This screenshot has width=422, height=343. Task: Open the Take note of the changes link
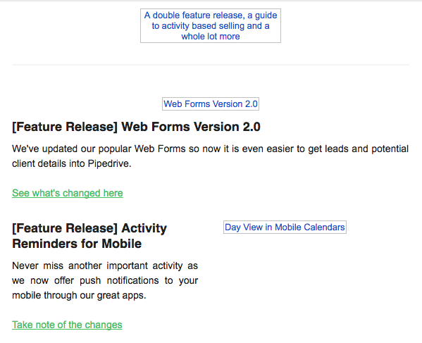(67, 325)
